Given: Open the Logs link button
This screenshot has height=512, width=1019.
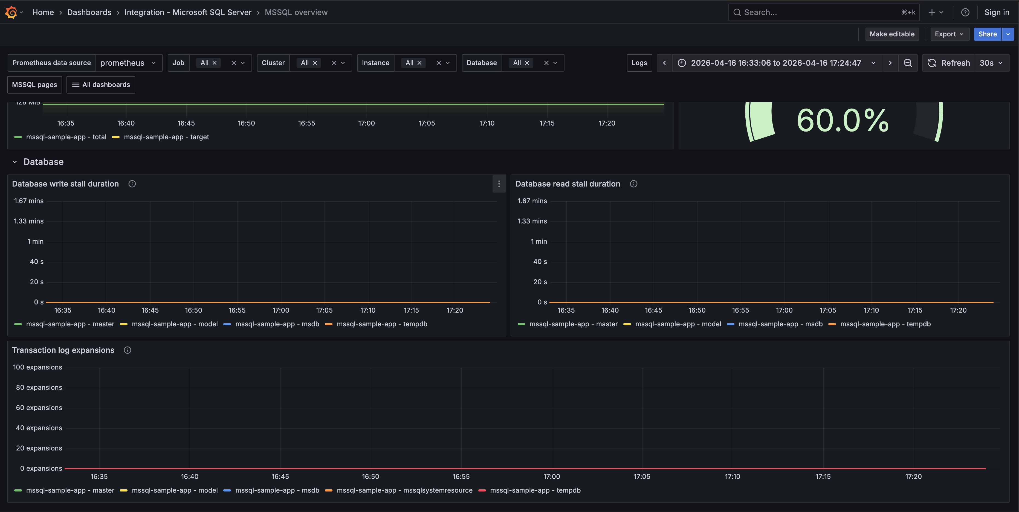Looking at the screenshot, I should click(639, 63).
